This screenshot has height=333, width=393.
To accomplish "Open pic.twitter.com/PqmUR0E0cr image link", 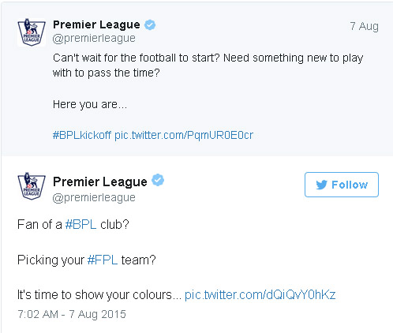I will (x=184, y=135).
